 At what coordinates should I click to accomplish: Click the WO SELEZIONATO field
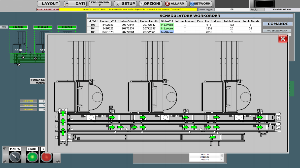pyautogui.click(x=277, y=31)
